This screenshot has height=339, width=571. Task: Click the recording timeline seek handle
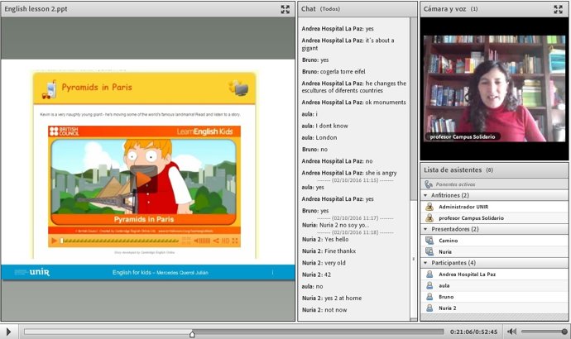click(192, 333)
